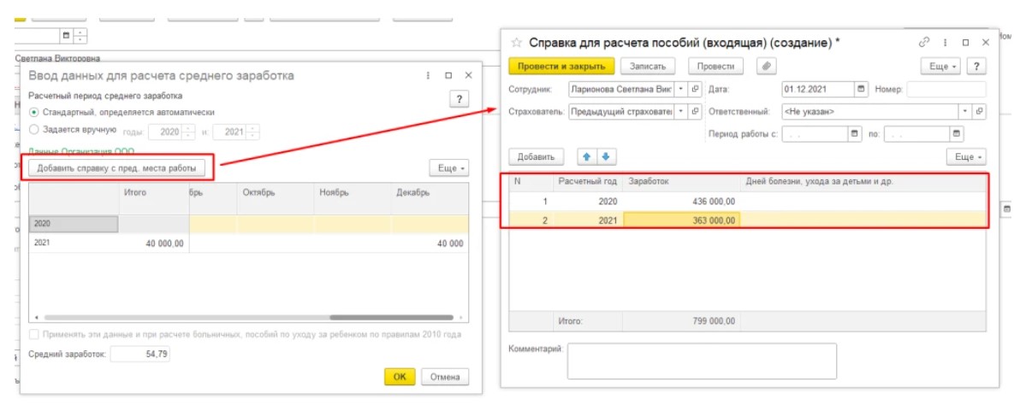This screenshot has height=405, width=1020.
Task: Expand the Страхователь dropdown list
Action: (x=681, y=111)
